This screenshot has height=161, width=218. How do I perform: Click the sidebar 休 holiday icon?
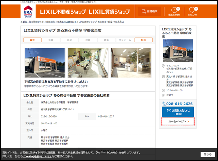tap(163, 95)
